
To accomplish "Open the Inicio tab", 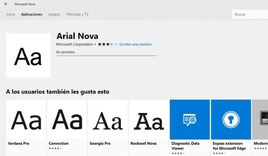I will point(11,14).
